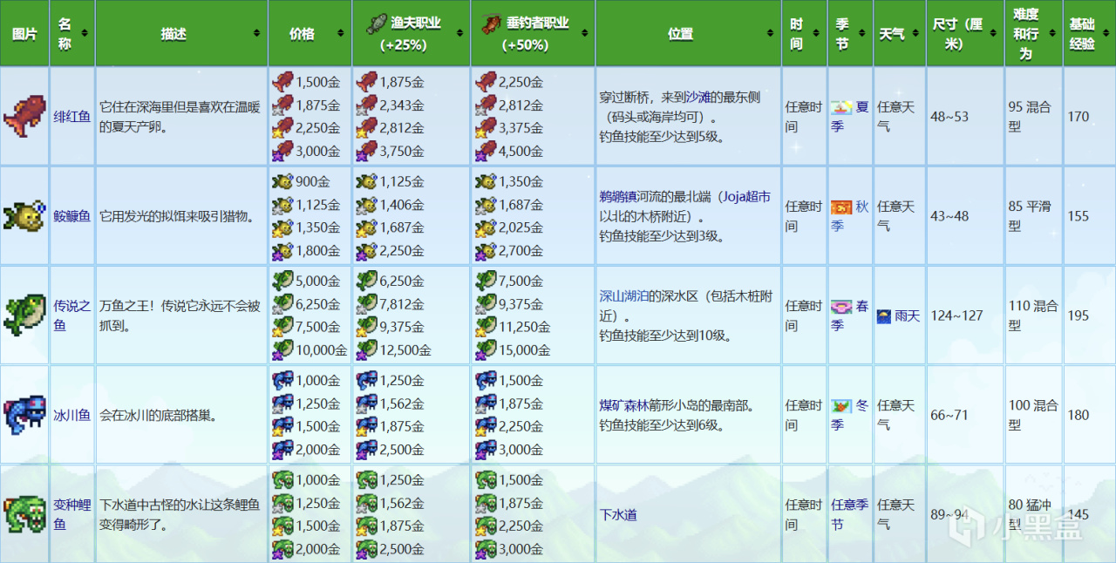Click iridium fish icon beside 3,750金
This screenshot has width=1116, height=563.
366,150
